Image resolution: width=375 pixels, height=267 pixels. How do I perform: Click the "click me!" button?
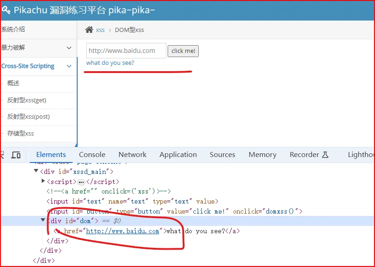pos(183,51)
